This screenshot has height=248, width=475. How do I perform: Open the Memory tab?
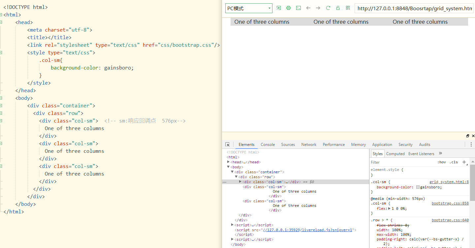[x=359, y=145]
